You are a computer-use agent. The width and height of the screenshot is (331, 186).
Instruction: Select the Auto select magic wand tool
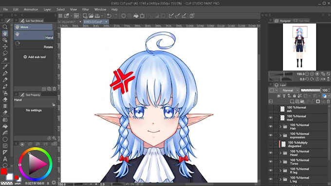(5, 60)
